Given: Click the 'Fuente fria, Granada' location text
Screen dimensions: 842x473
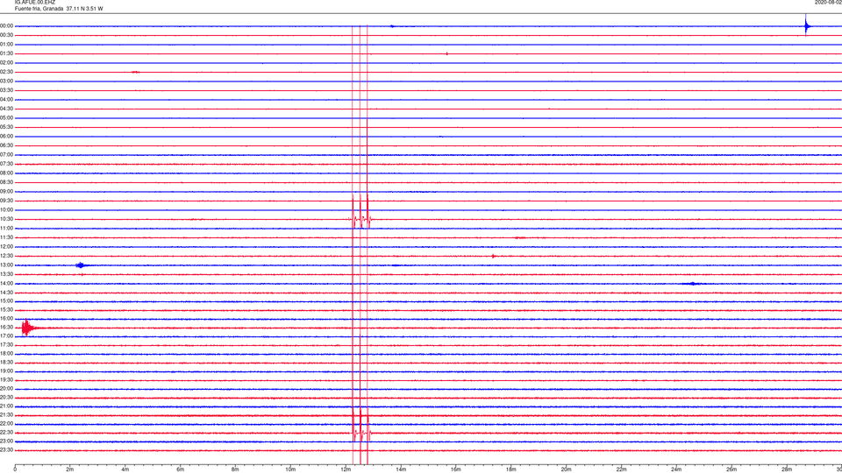Looking at the screenshot, I should tap(39, 9).
